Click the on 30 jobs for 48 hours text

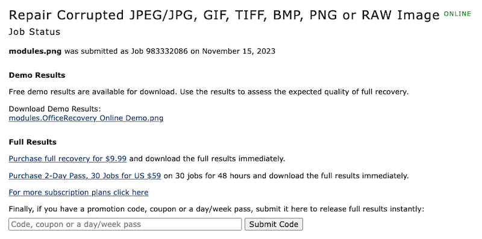286,176
